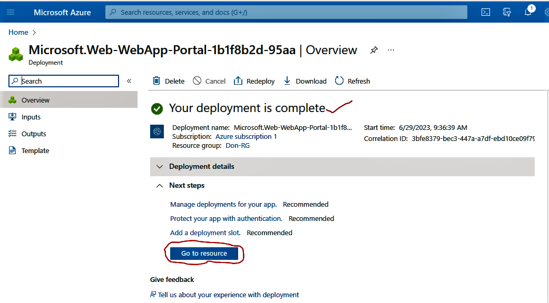Click the feedback person icon
The height and width of the screenshot is (303, 549).
153,295
